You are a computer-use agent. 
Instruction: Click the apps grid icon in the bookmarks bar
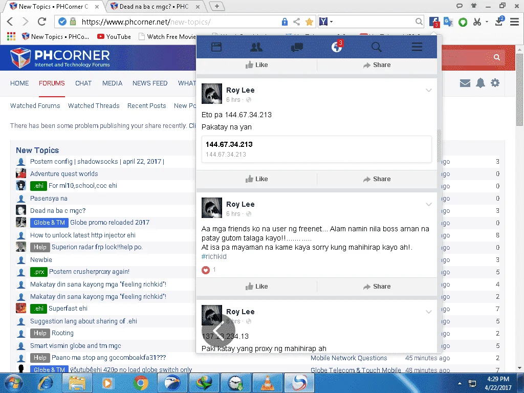(x=11, y=36)
